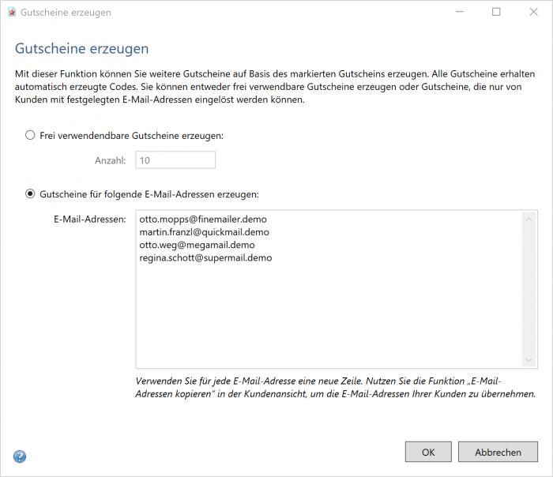This screenshot has height=477, width=553.
Task: Place cursor on martin.franzl@quickmail.demo line
Action: [x=205, y=232]
